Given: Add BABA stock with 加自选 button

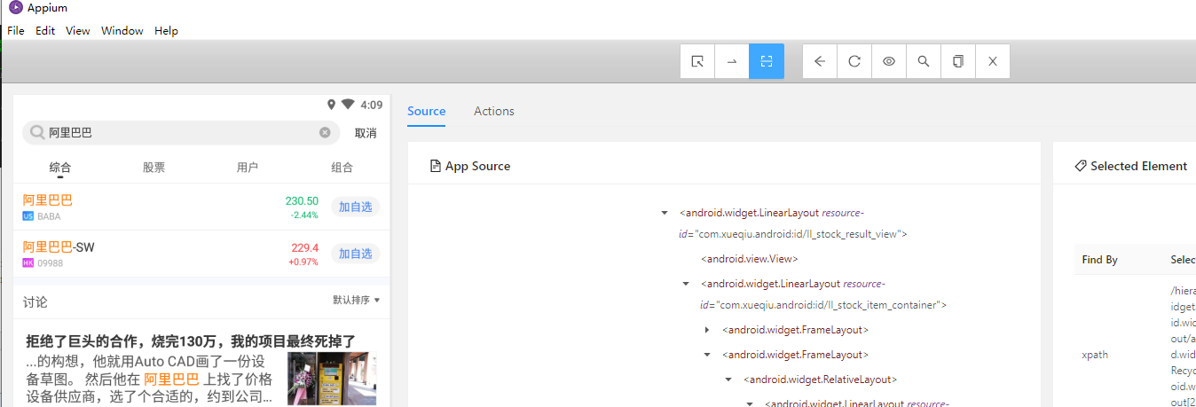Looking at the screenshot, I should pos(355,207).
